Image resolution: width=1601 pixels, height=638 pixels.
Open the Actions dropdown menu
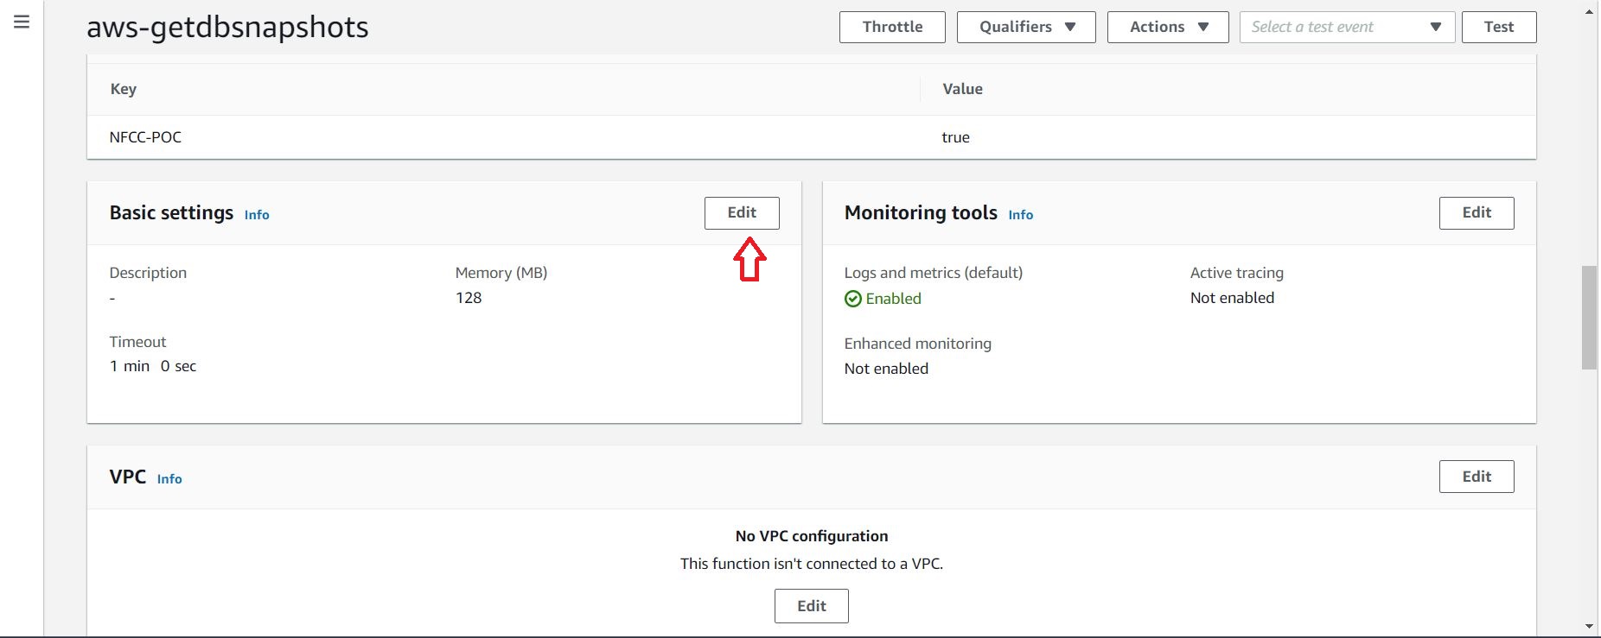[1167, 27]
